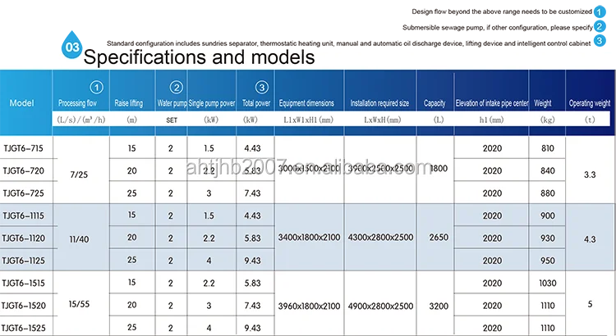The height and width of the screenshot is (336, 616).
Task: Select number 2 in the top-right corner
Action: coord(600,27)
